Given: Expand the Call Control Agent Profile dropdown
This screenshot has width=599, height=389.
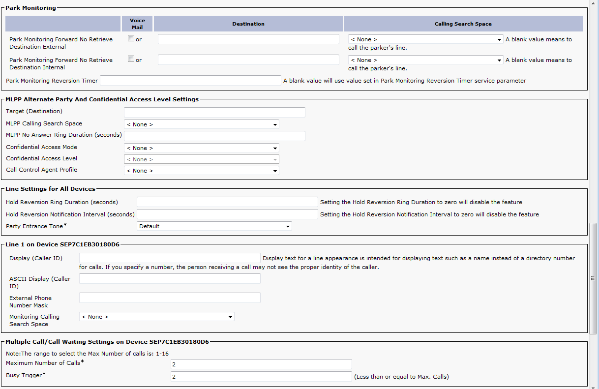Looking at the screenshot, I should click(x=201, y=171).
